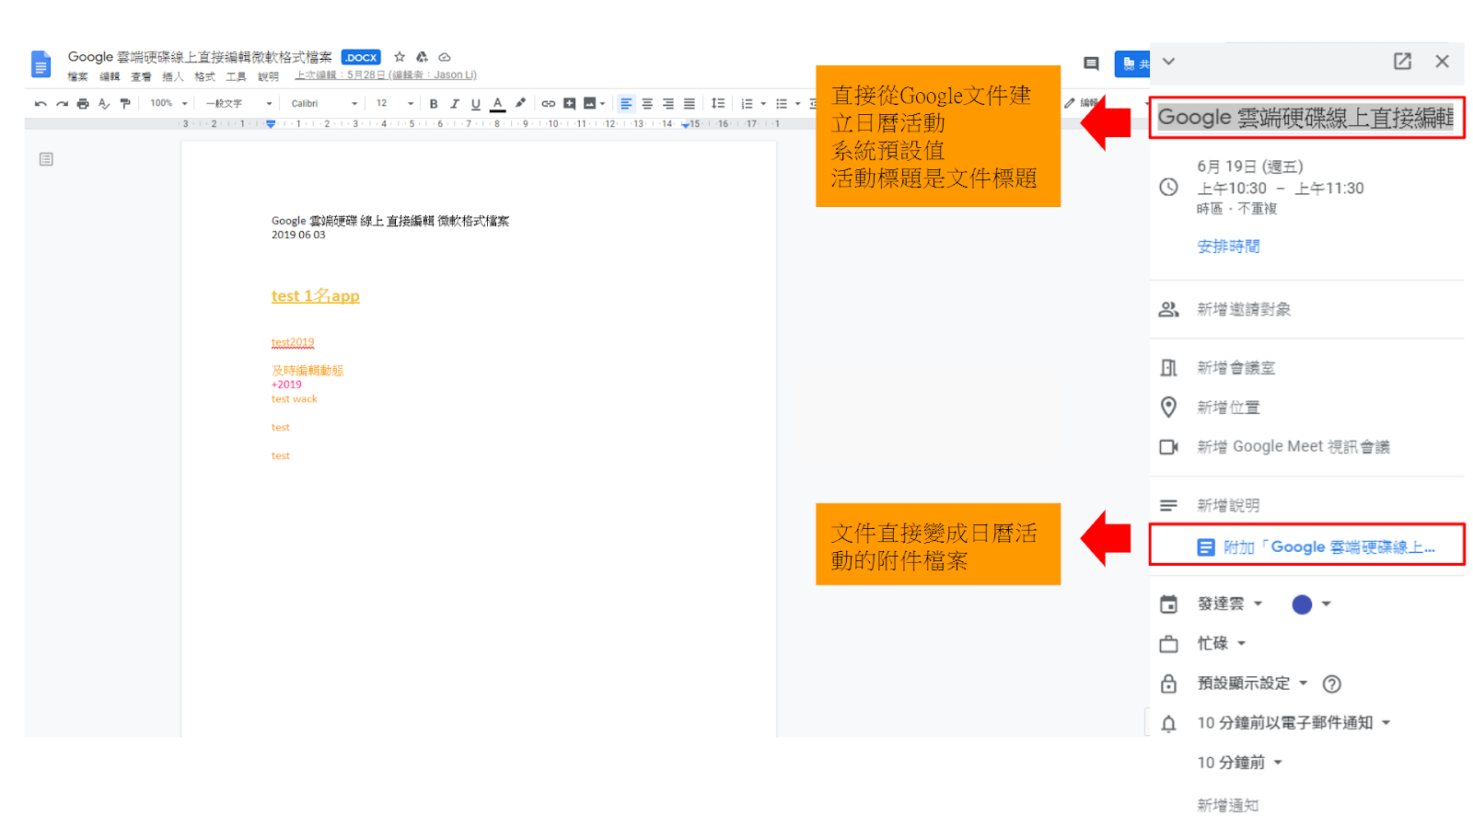Align text right

(x=668, y=104)
